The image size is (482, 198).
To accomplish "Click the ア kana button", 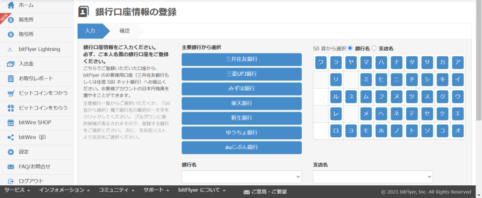I will [x=458, y=63].
